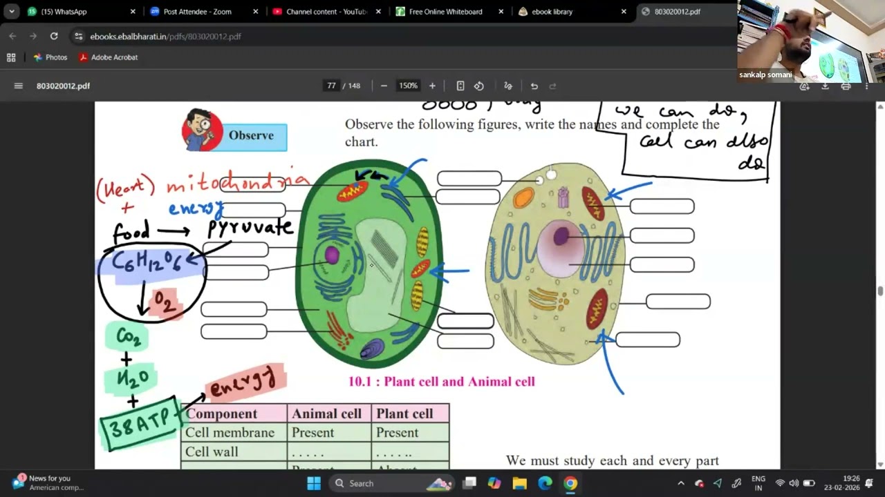Screen dimensions: 885x497
Task: Click the figure caption '10.1 : Plant cell and Animal cell'
Action: click(x=441, y=382)
